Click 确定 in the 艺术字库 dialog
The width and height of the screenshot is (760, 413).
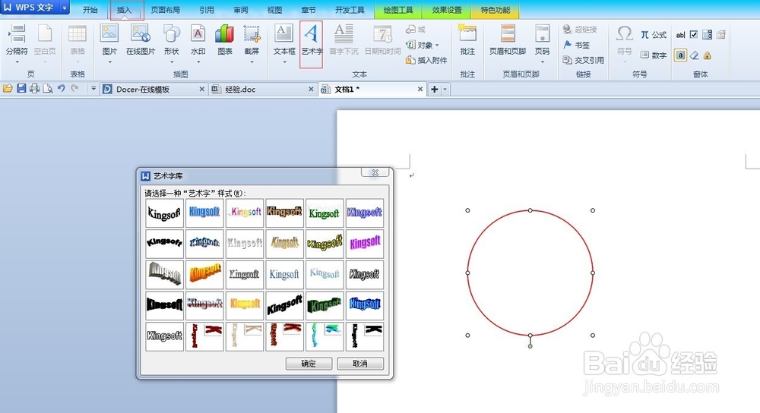(x=309, y=364)
